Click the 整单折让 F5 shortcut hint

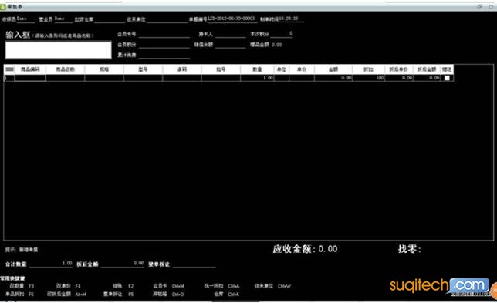tap(118, 295)
